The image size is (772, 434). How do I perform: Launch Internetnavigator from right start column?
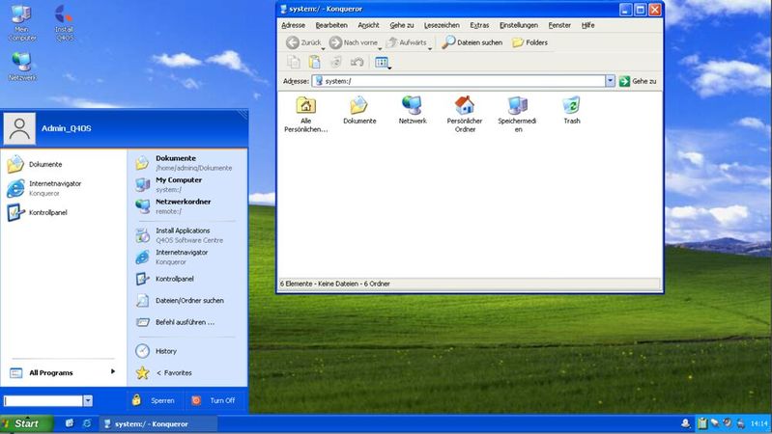[x=187, y=257]
